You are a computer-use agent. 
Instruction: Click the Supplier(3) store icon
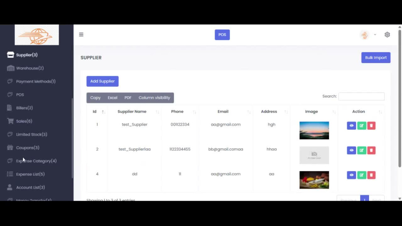[10, 55]
